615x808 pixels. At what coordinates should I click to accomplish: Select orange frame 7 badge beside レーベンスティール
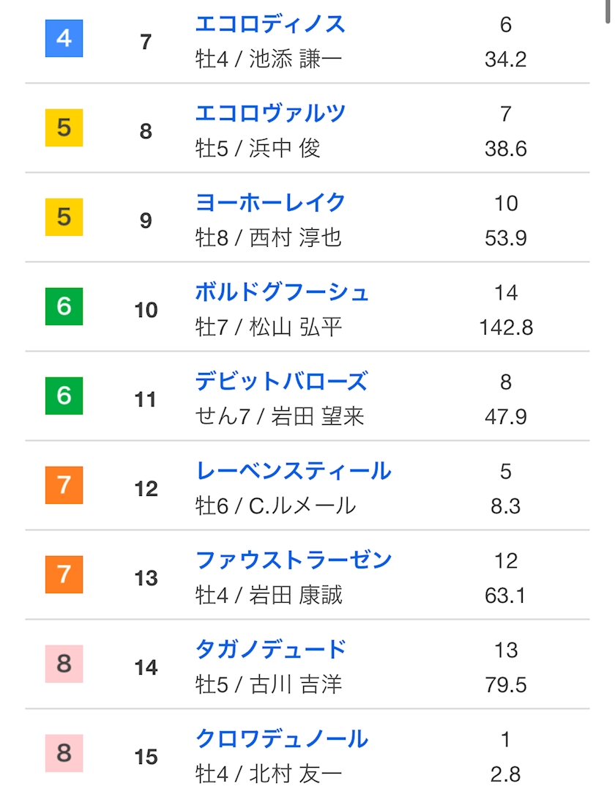[x=64, y=486]
